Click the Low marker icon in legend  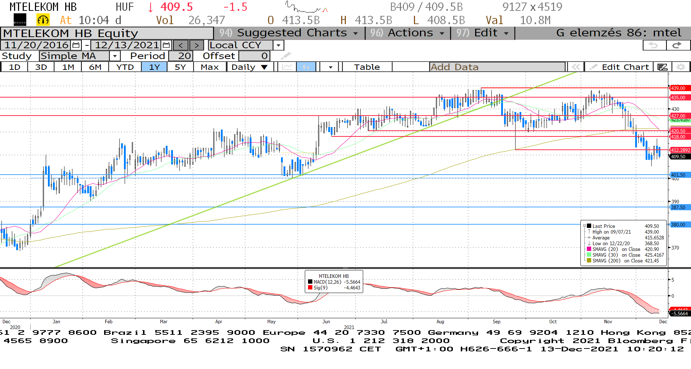(x=589, y=243)
